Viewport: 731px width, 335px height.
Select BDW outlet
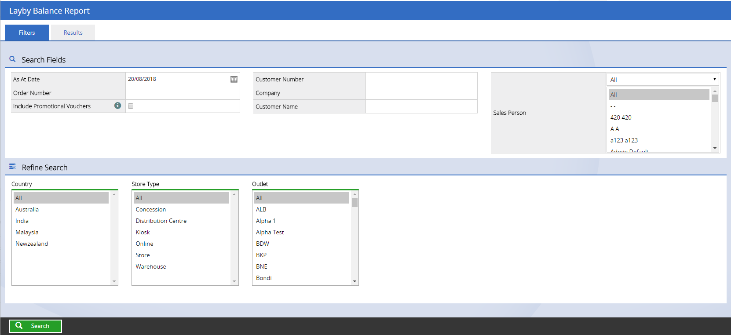(x=302, y=244)
